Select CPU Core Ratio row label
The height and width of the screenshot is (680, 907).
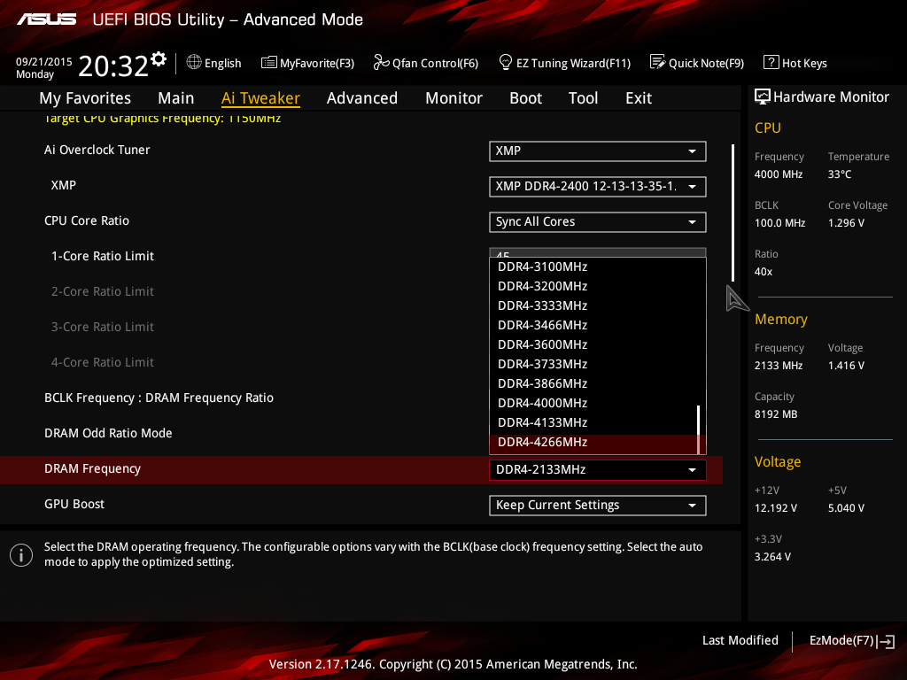click(87, 220)
